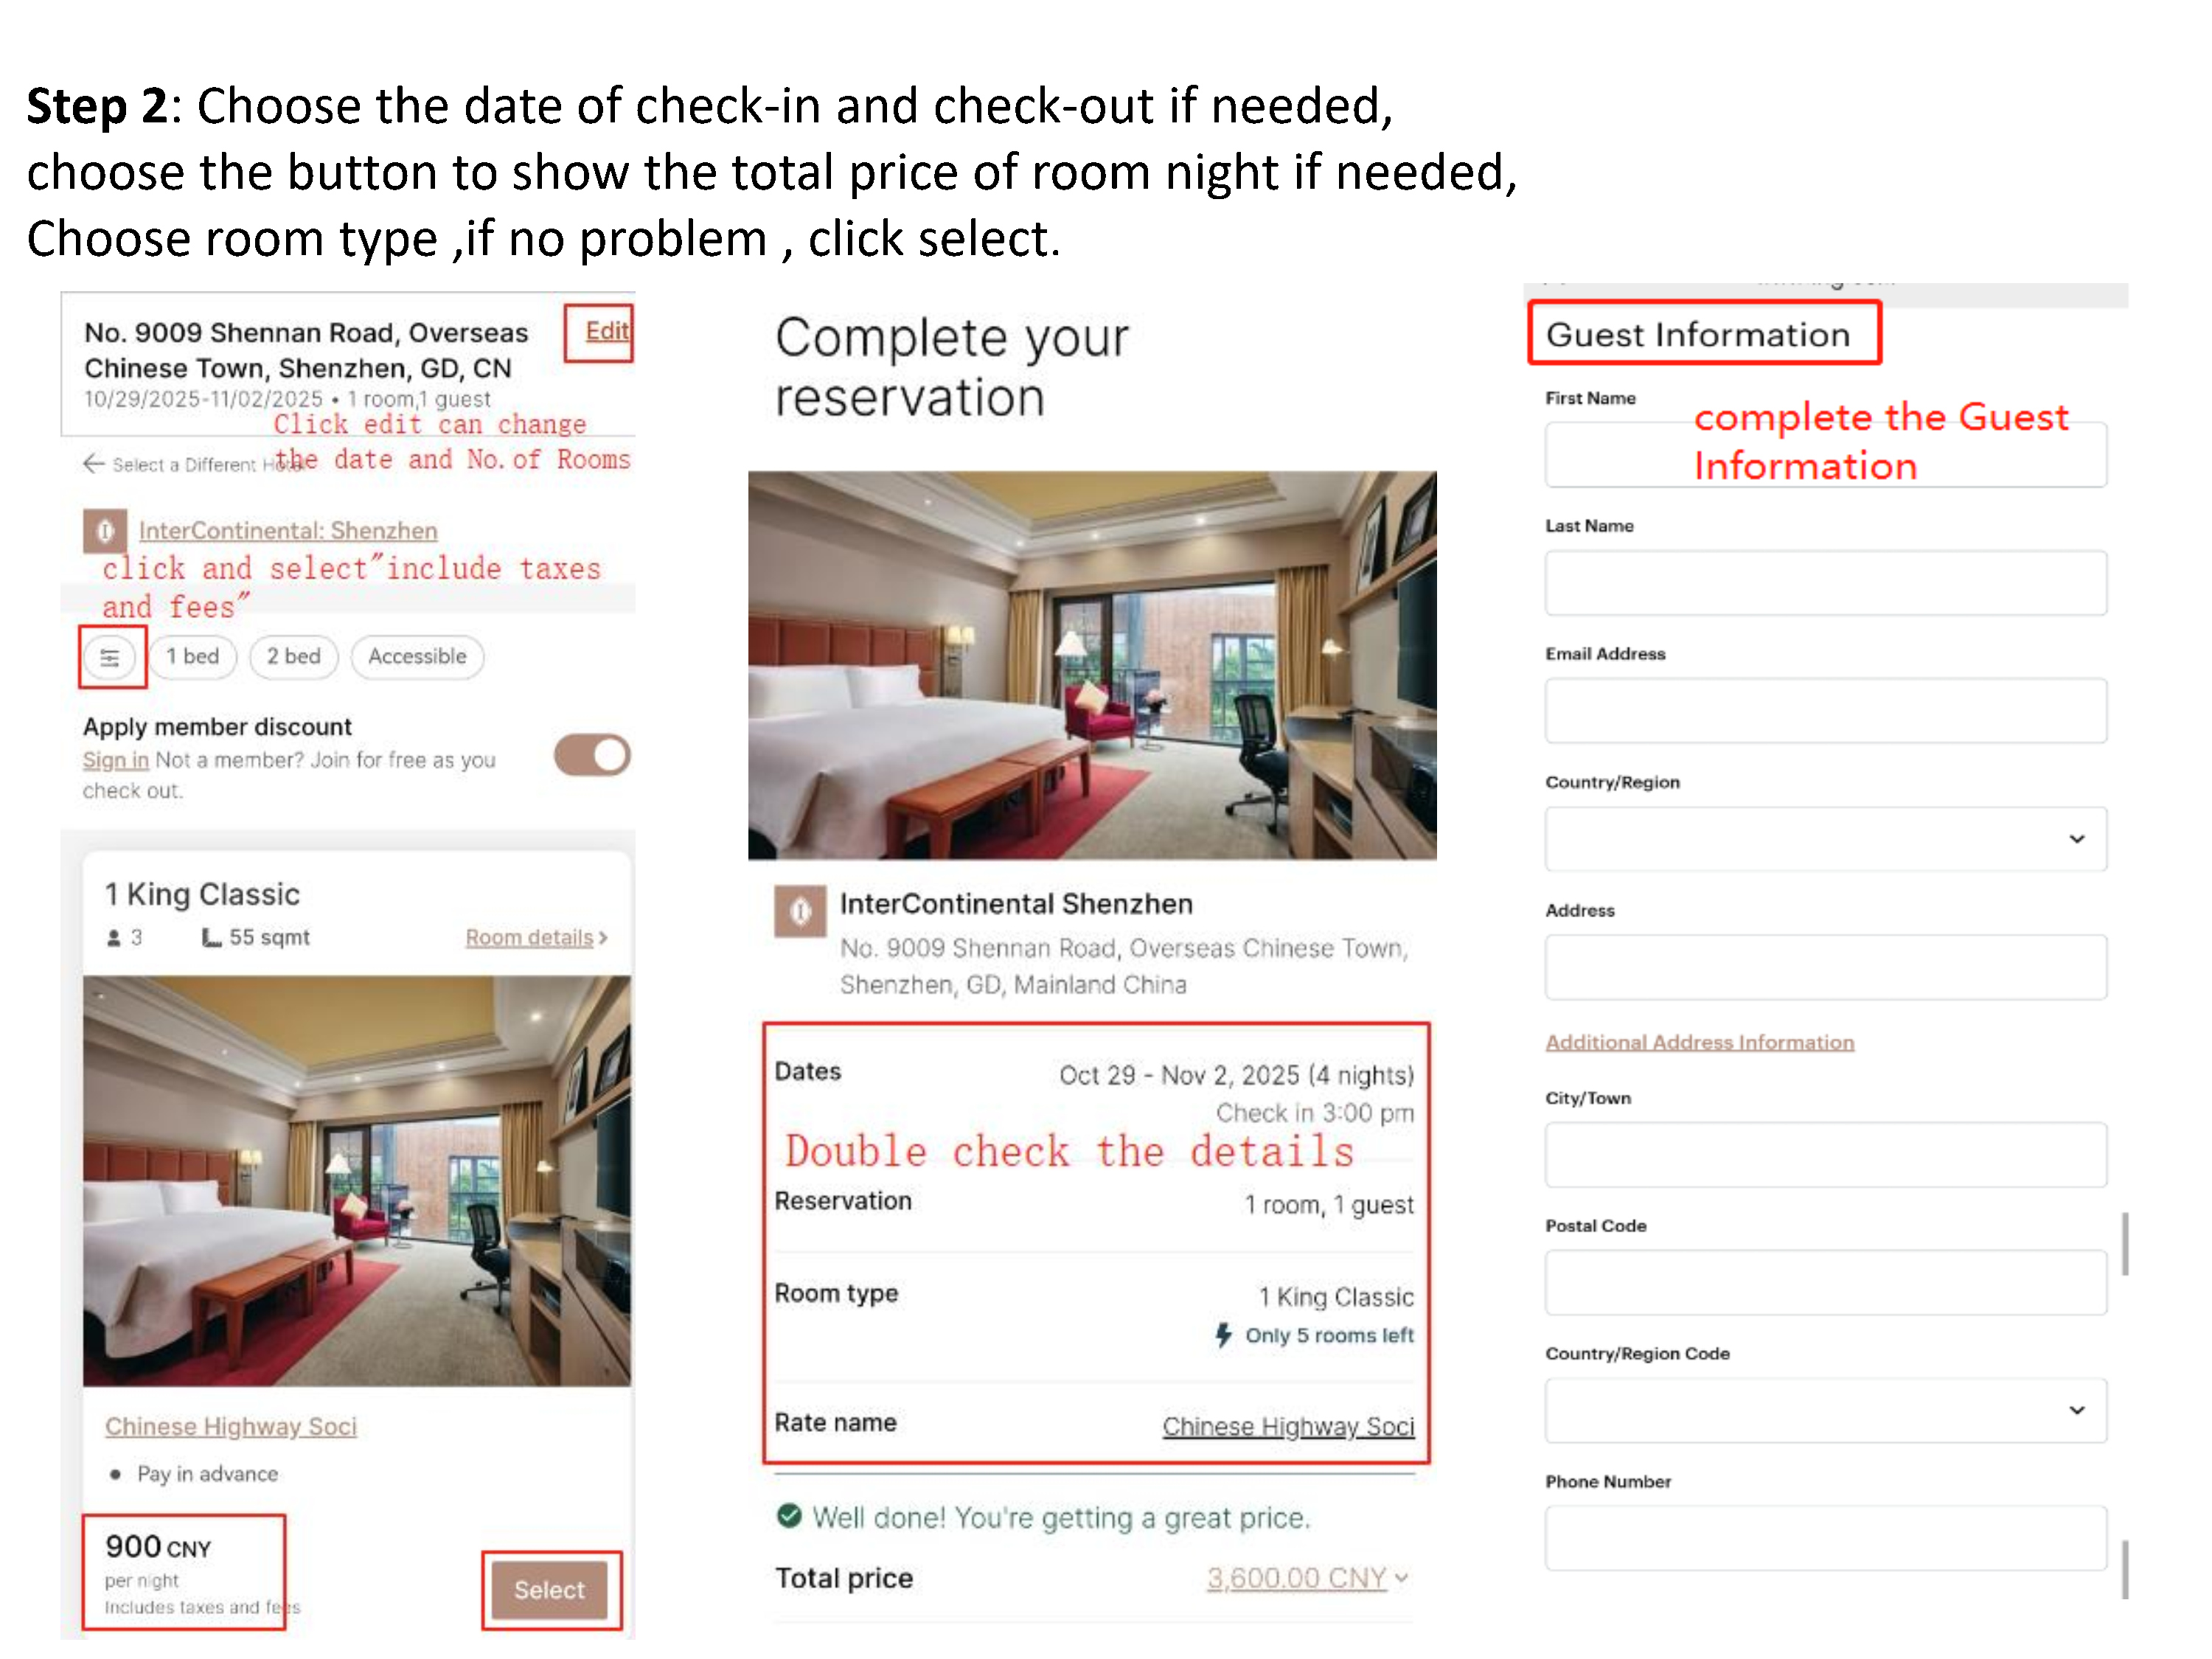Click the reservation hotel room image
This screenshot has width=2212, height=1659.
[x=1092, y=665]
